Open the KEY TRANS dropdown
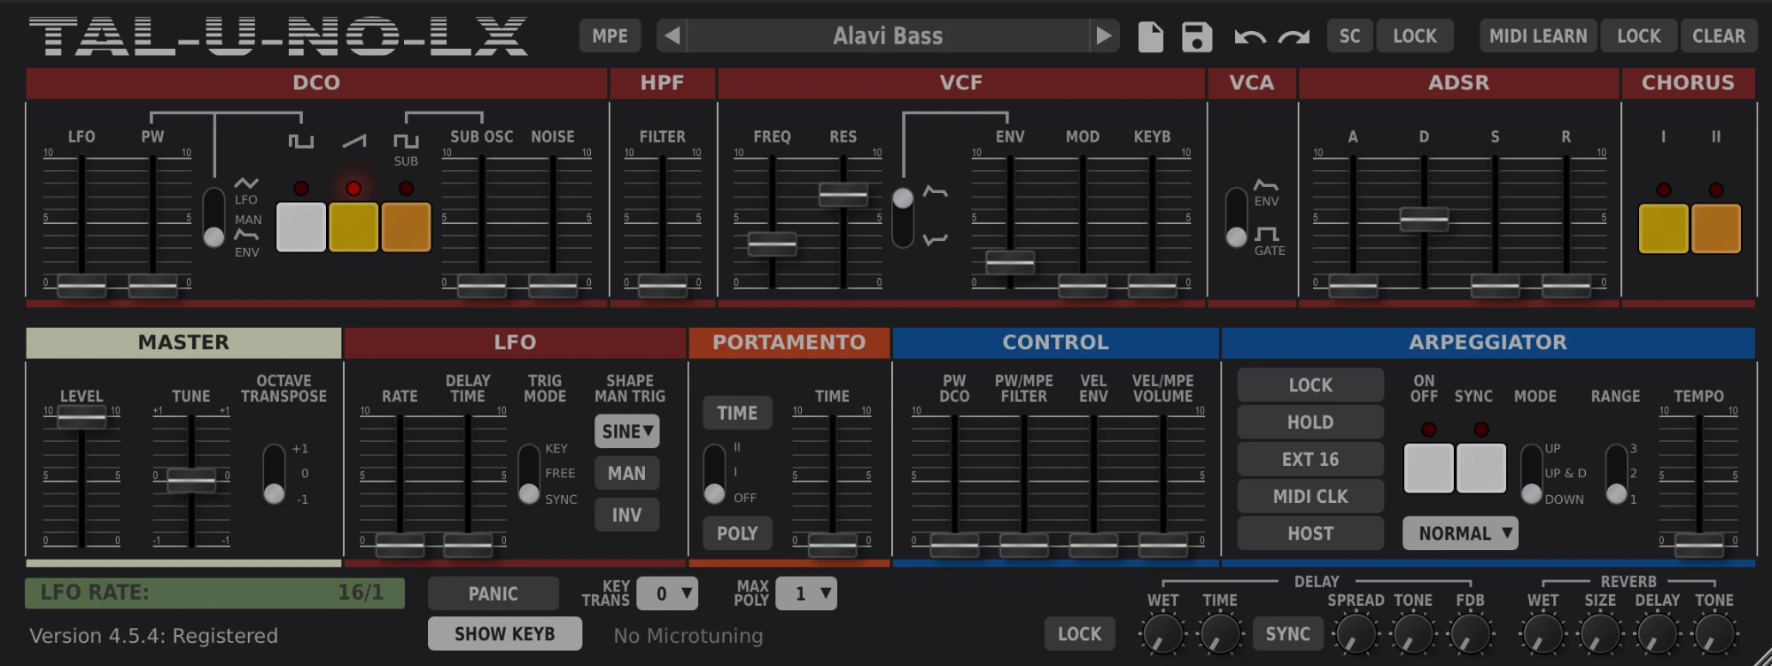1772x666 pixels. (x=667, y=593)
